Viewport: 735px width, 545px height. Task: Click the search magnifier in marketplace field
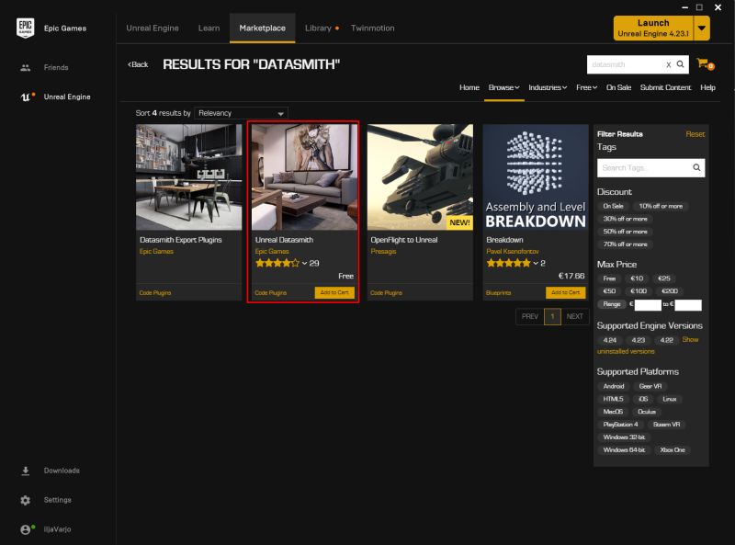680,64
